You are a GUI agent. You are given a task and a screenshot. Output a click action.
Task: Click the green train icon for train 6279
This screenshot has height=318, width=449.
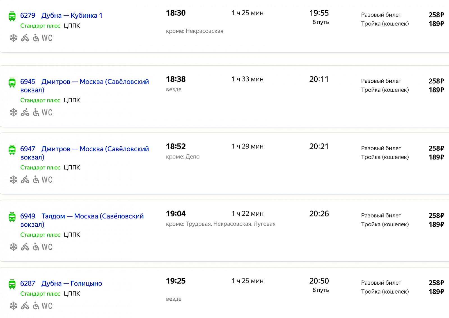12,16
